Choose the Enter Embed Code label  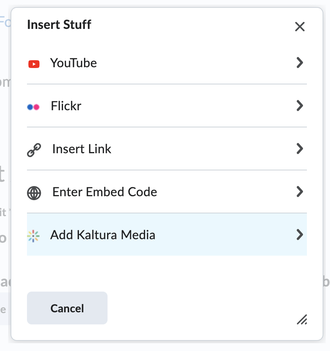tap(105, 192)
